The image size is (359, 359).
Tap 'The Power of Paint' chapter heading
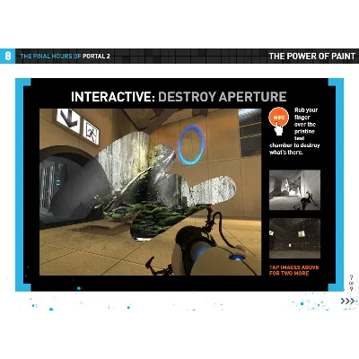click(311, 56)
